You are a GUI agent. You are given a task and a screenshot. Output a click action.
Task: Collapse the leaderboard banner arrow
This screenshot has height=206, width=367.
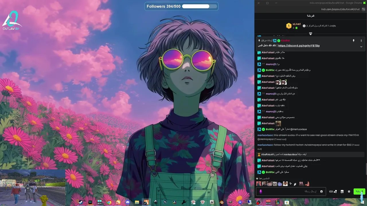[x=311, y=34]
